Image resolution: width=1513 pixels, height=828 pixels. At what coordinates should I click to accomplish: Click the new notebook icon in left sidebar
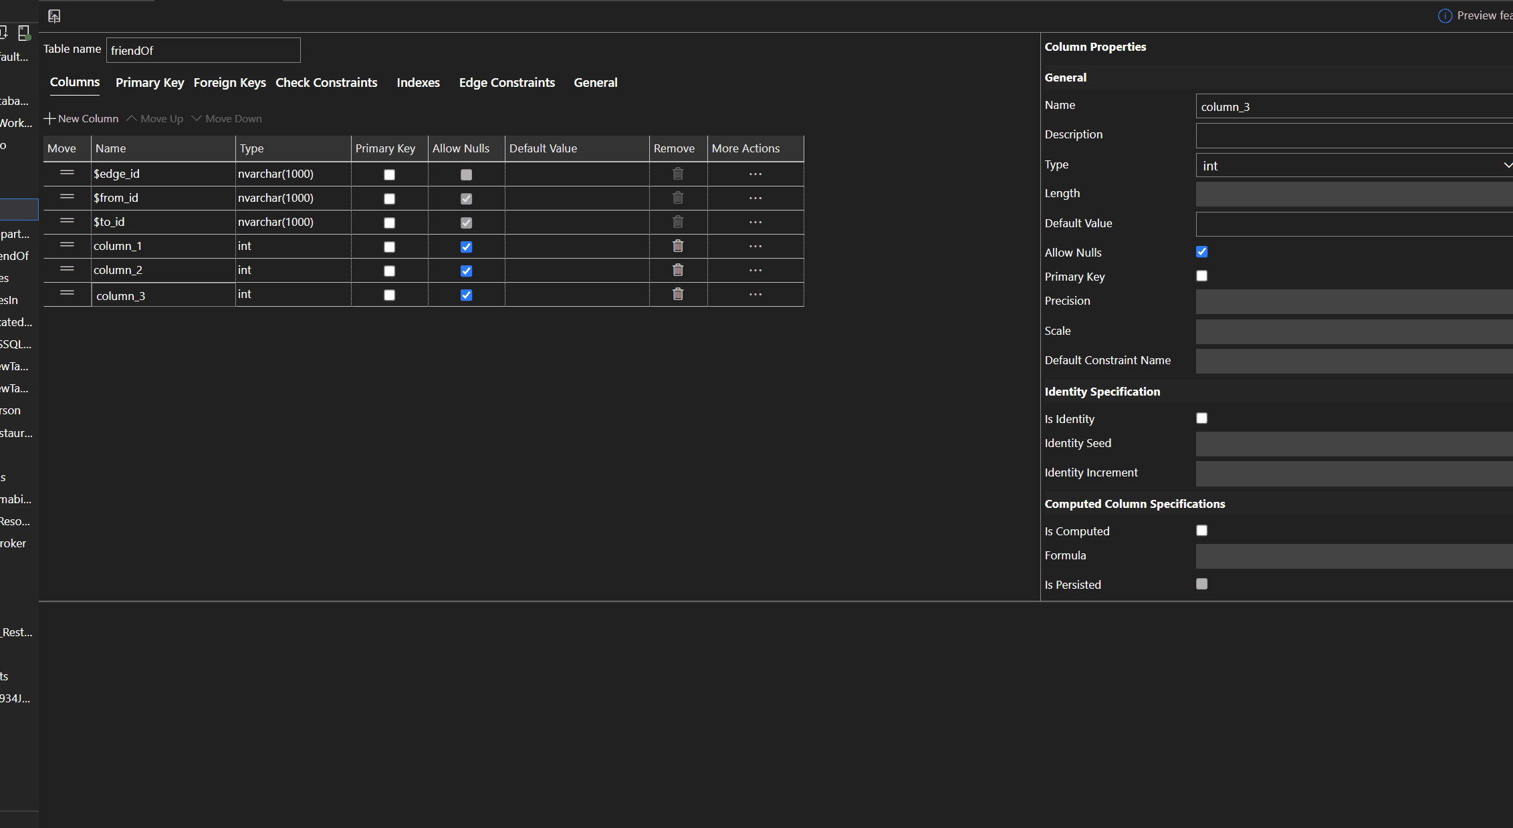(x=25, y=32)
